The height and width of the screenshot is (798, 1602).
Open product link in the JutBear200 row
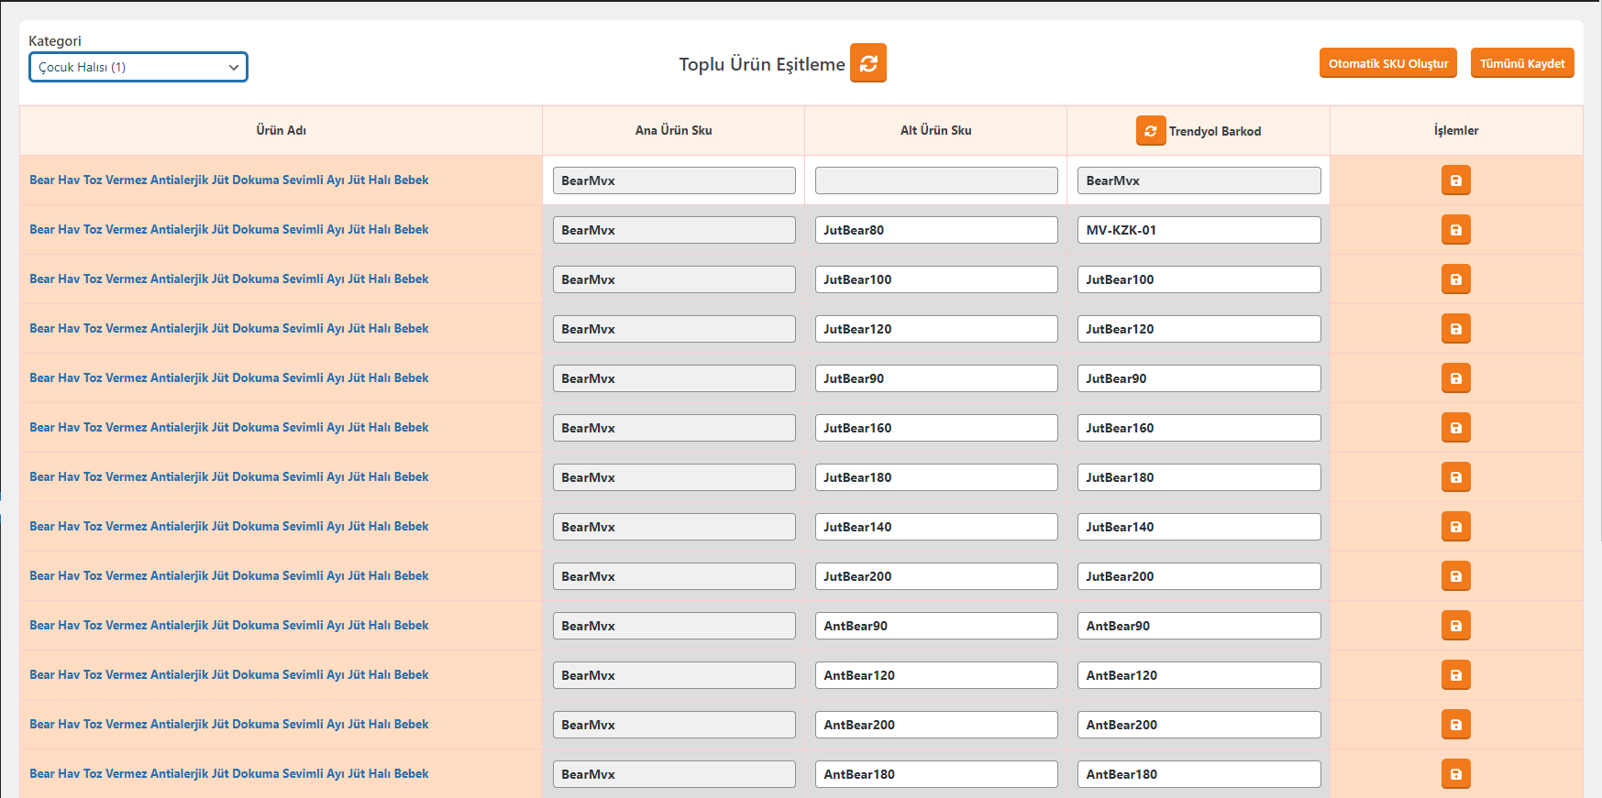coord(229,576)
